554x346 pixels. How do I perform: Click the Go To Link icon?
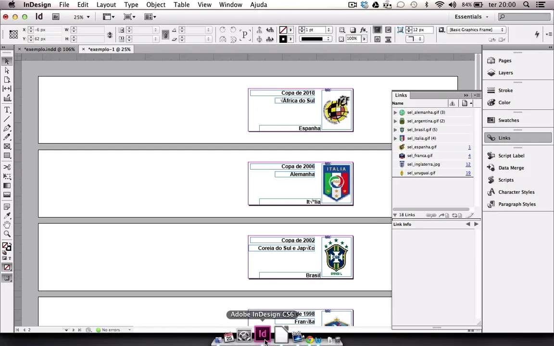444,215
